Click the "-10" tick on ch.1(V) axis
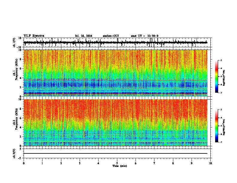Viewport: 237px width, 183px height. click(x=19, y=47)
